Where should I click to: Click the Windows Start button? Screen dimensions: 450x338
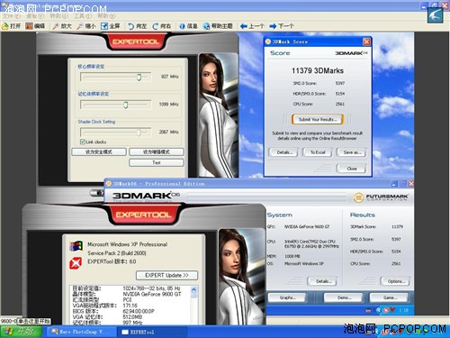point(21,332)
